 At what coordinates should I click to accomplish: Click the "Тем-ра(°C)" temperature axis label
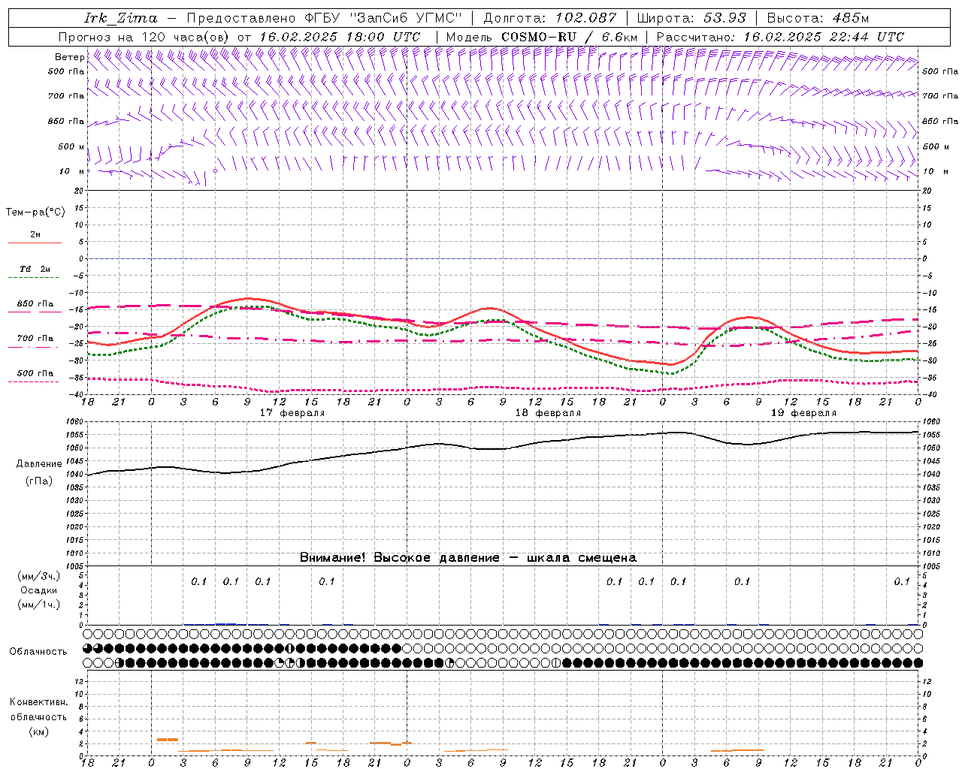click(35, 213)
